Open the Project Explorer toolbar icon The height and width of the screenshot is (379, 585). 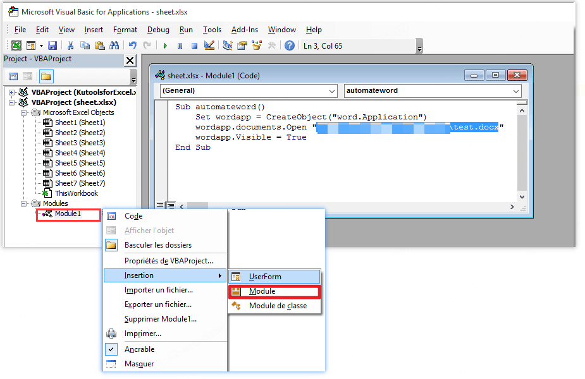click(228, 45)
